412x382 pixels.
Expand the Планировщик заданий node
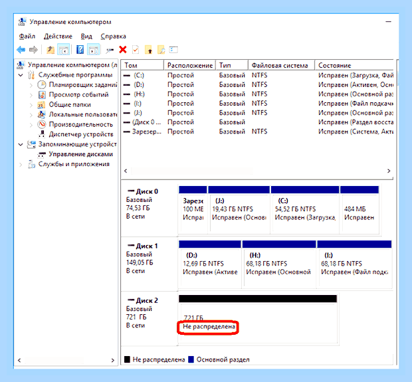pos(31,85)
